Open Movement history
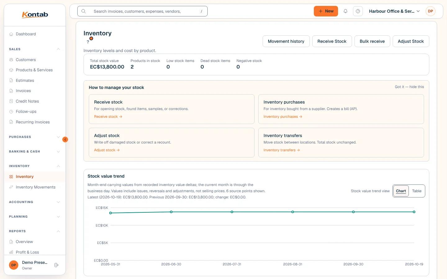The height and width of the screenshot is (279, 447). click(x=286, y=41)
